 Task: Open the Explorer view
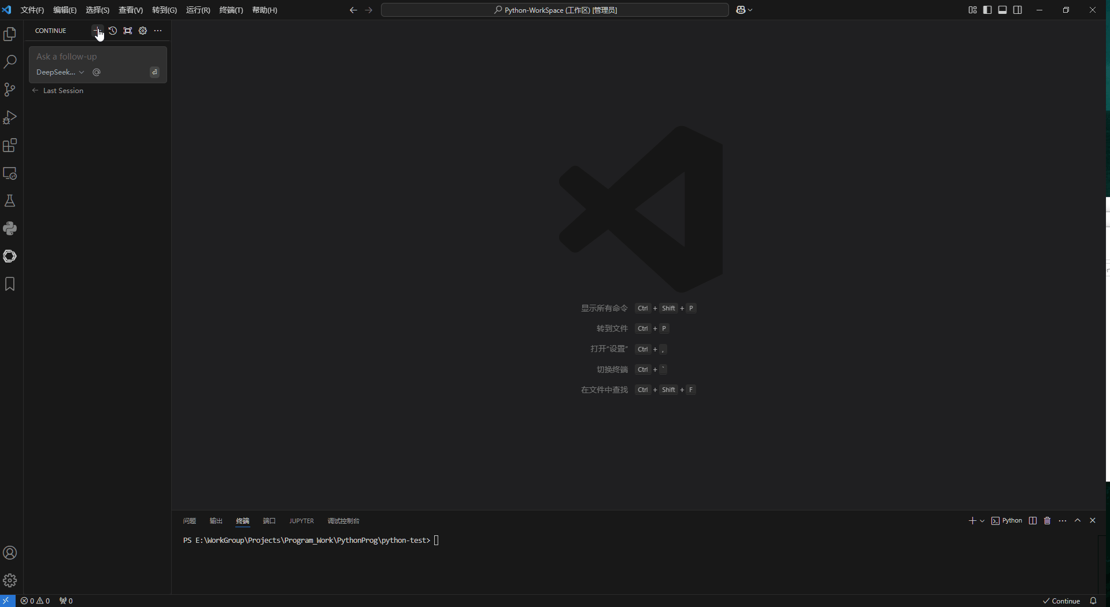coord(10,34)
